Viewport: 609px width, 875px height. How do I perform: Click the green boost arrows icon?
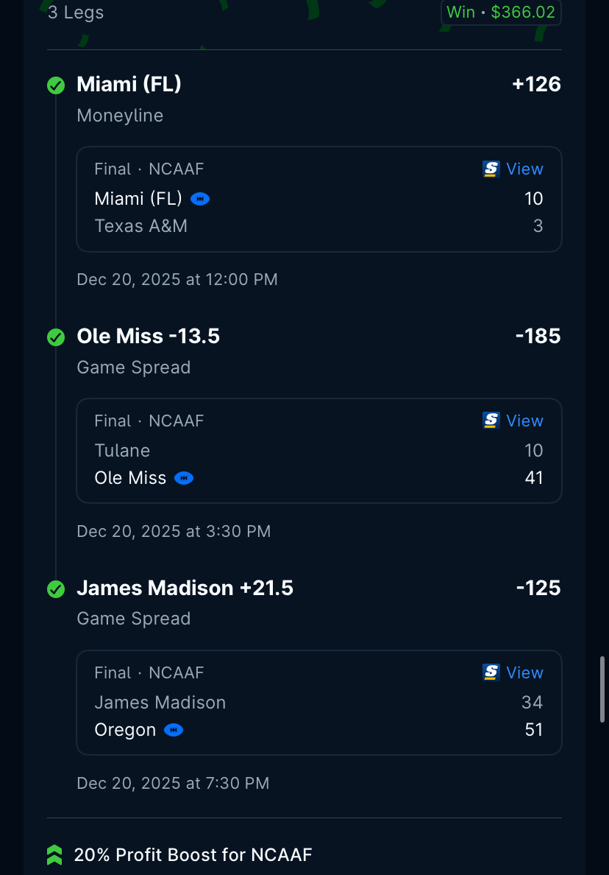point(54,855)
